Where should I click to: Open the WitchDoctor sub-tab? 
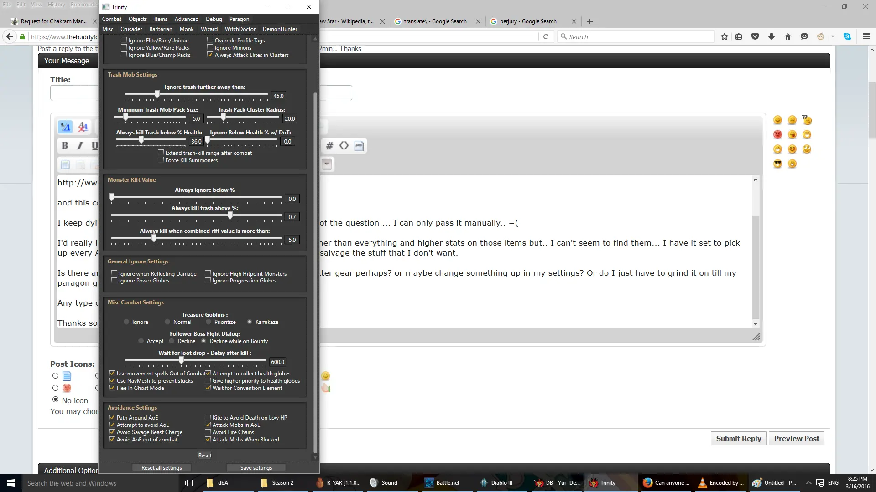240,29
